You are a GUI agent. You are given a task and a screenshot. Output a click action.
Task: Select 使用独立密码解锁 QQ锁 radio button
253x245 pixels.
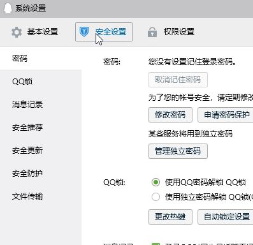click(x=155, y=197)
